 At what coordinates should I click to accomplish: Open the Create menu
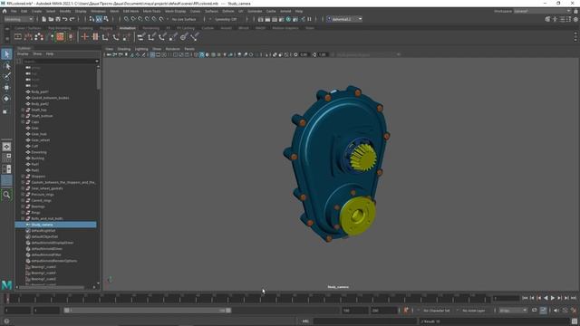pos(36,12)
